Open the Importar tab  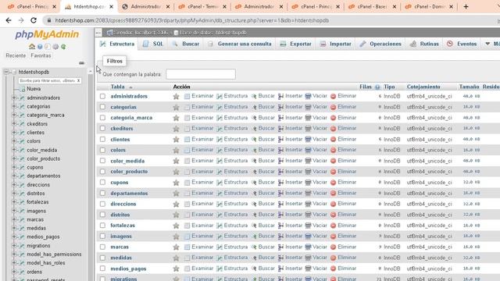click(x=335, y=44)
